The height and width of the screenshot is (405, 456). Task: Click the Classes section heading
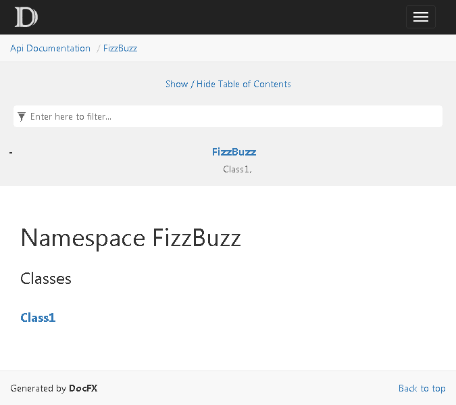point(46,279)
